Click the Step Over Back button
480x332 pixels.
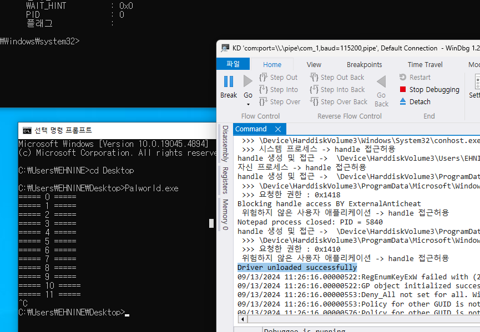pyautogui.click(x=338, y=102)
